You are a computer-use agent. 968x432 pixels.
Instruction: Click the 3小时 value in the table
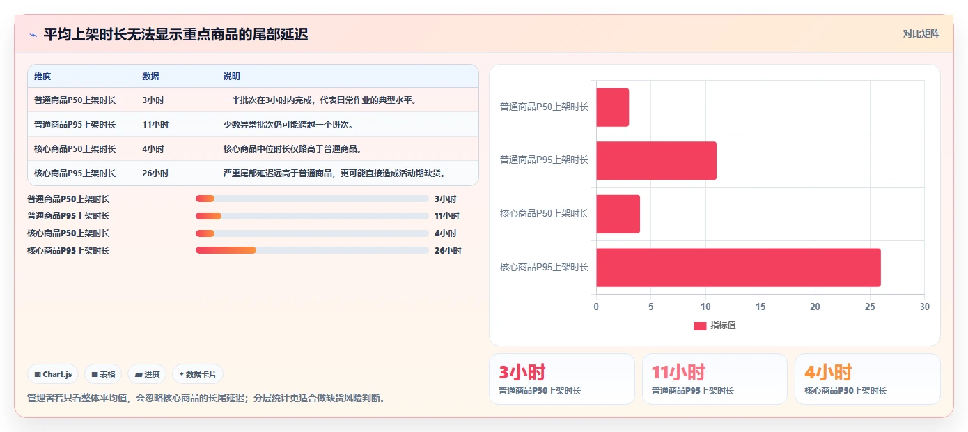coord(153,100)
